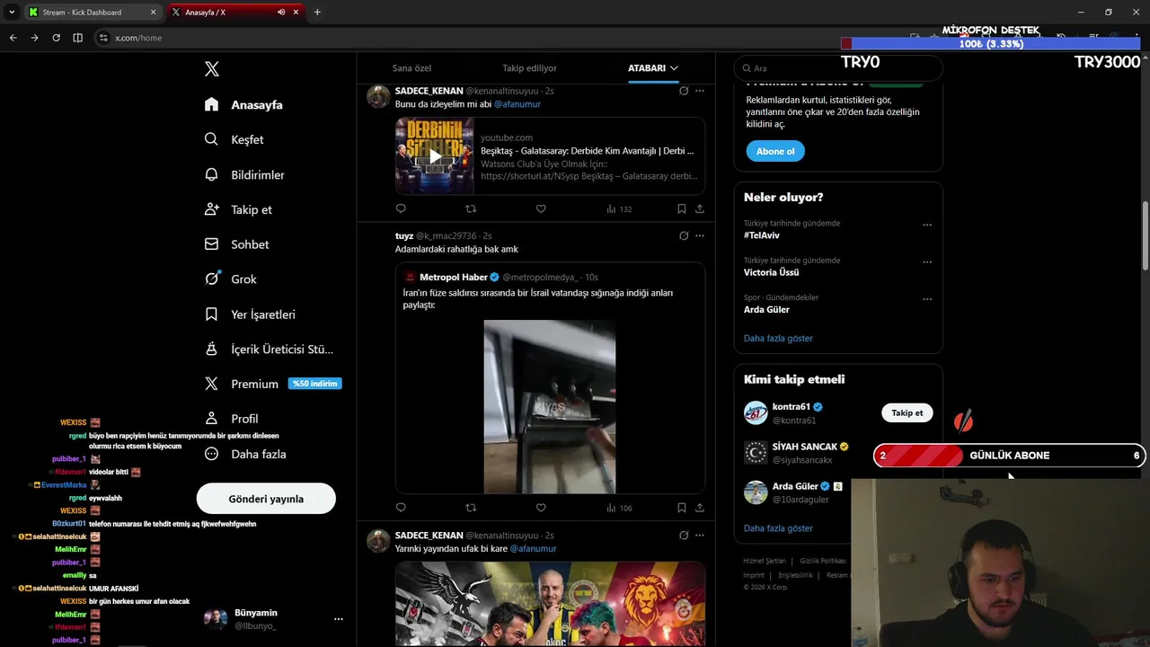Open browser tab search dropdown

pyautogui.click(x=12, y=13)
